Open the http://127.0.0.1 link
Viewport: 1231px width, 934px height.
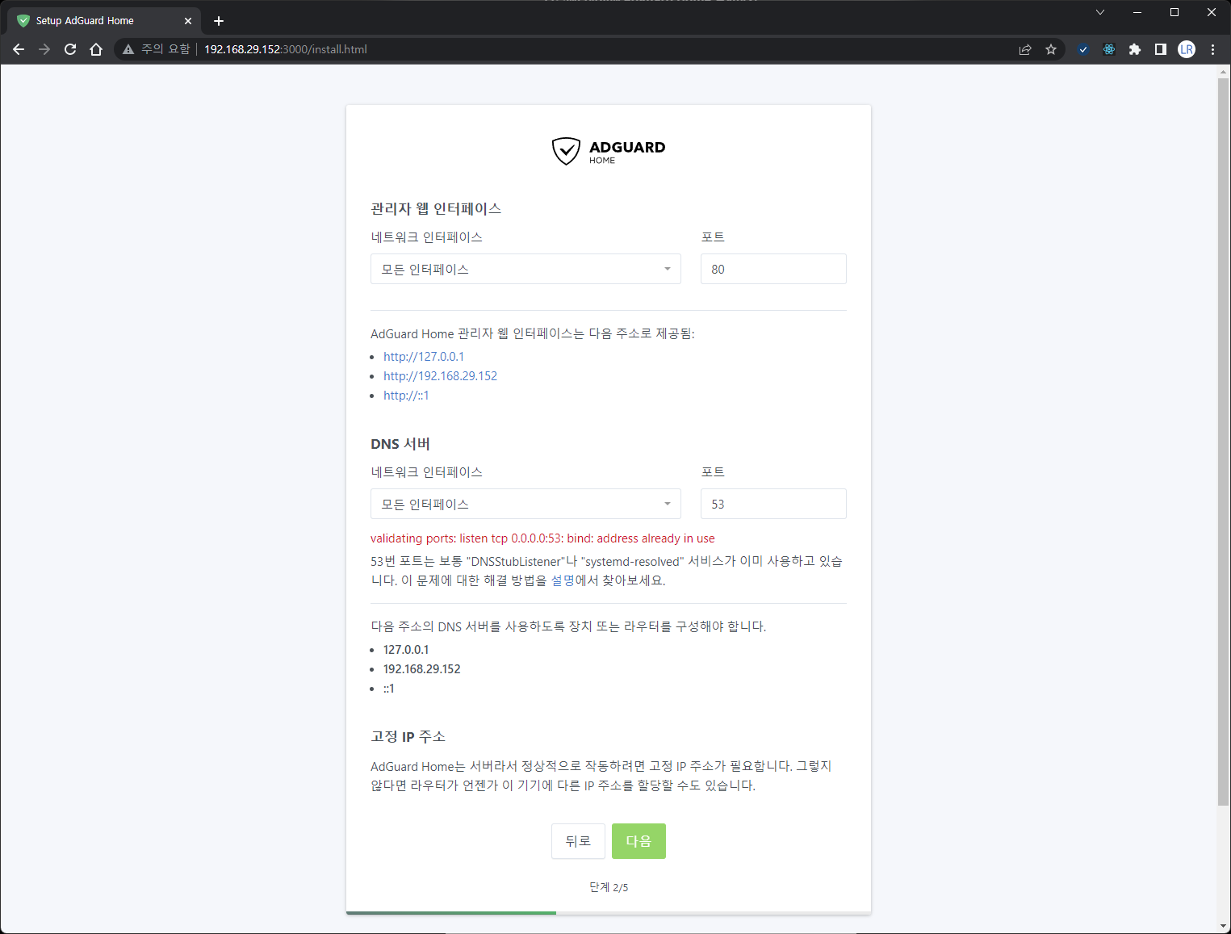coord(424,357)
